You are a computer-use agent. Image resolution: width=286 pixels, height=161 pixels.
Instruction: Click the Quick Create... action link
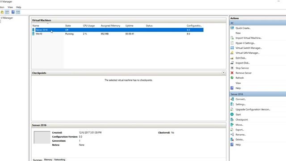click(243, 28)
